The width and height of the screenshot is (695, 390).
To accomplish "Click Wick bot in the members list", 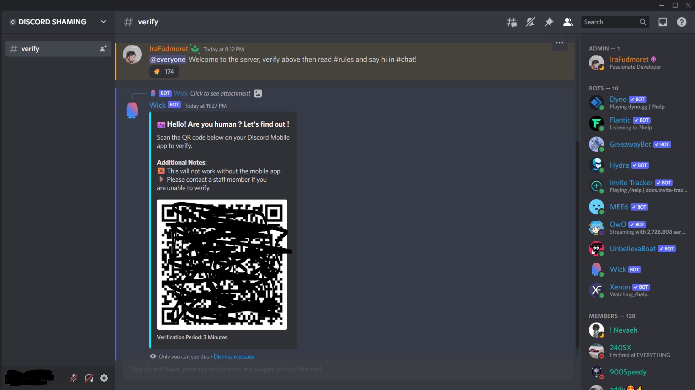I will (618, 269).
